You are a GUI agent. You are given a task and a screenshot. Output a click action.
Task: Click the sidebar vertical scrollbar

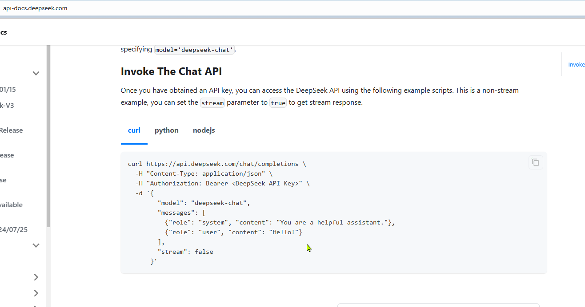click(x=48, y=137)
